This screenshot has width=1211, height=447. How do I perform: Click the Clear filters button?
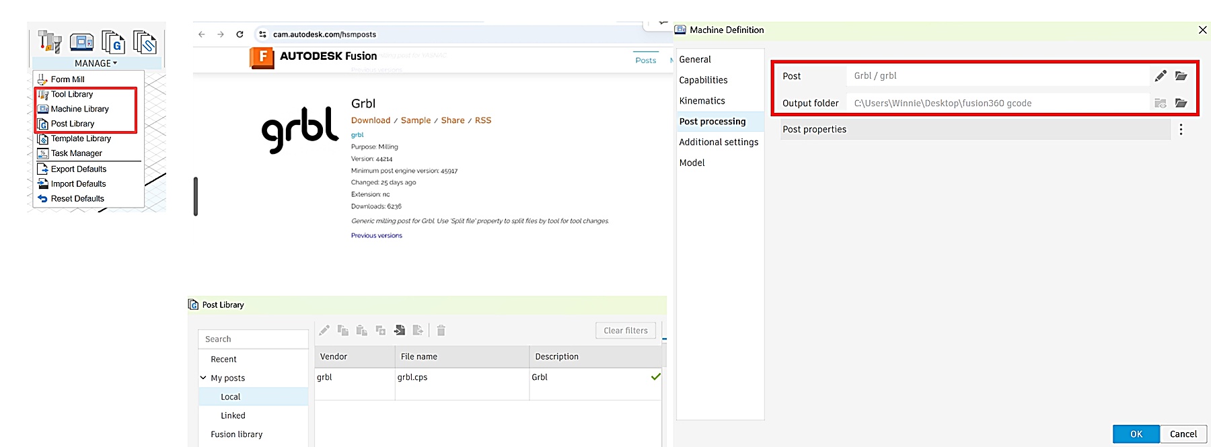point(626,331)
